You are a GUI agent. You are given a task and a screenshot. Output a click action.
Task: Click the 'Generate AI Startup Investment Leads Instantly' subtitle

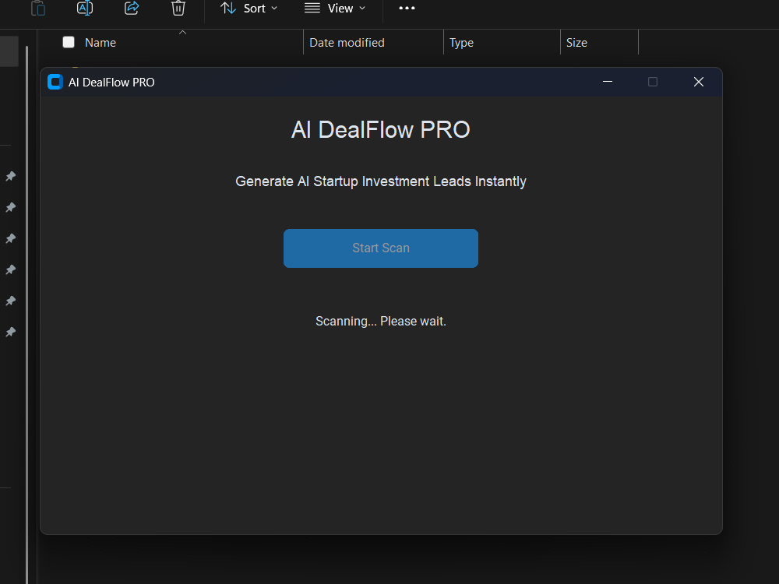click(381, 181)
